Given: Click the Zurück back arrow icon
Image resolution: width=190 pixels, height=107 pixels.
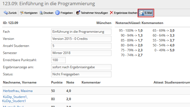Looking at the screenshot, I should (x=5, y=13).
